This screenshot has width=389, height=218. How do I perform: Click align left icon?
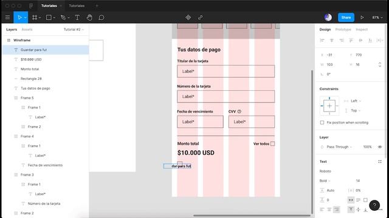(x=322, y=40)
